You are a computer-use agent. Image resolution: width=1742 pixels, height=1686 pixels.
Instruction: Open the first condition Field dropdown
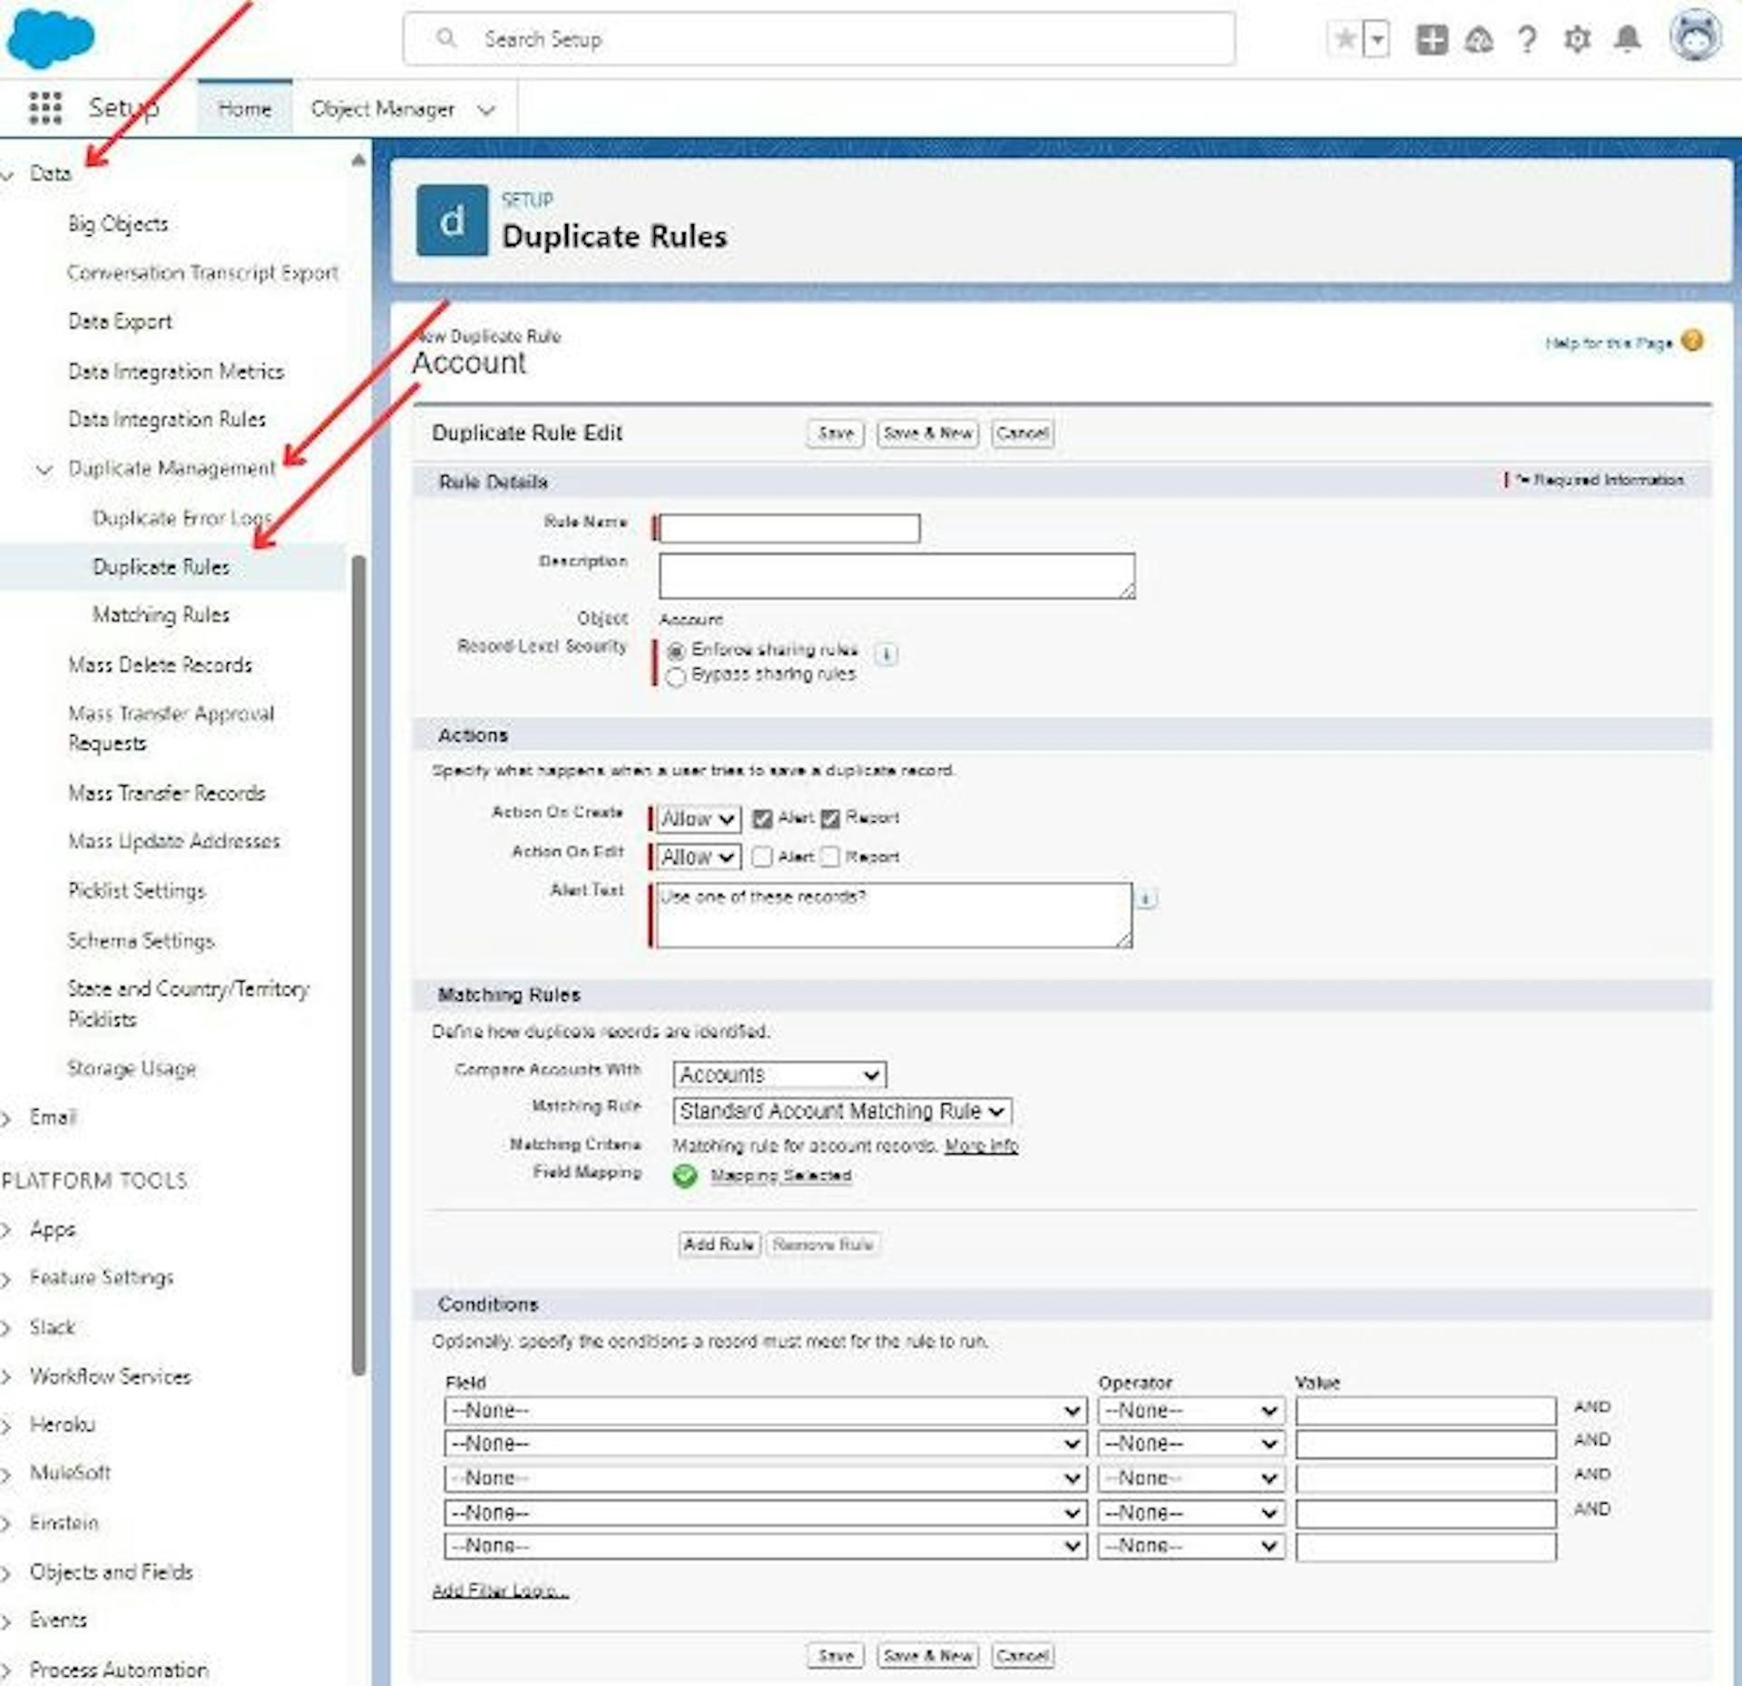tap(765, 1410)
